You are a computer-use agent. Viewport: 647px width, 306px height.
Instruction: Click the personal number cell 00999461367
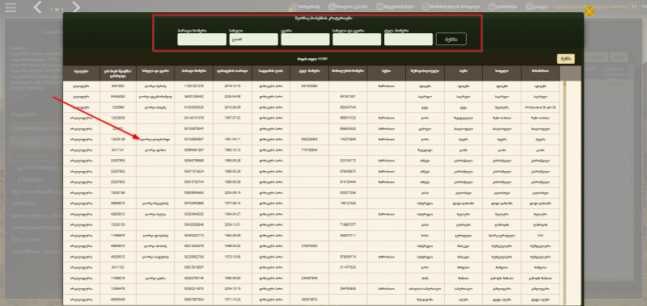(193, 150)
